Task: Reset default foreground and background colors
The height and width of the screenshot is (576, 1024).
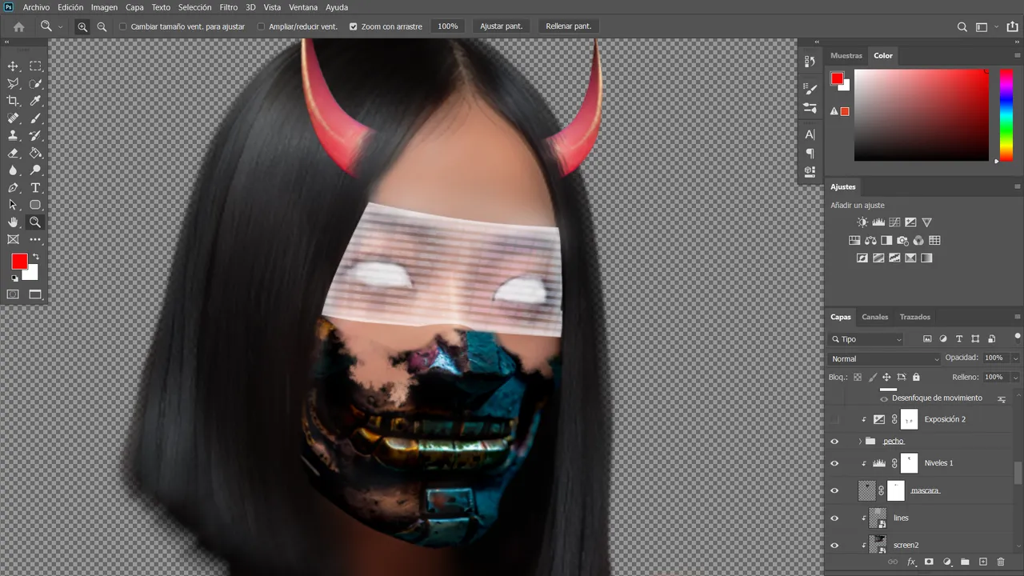Action: click(14, 278)
